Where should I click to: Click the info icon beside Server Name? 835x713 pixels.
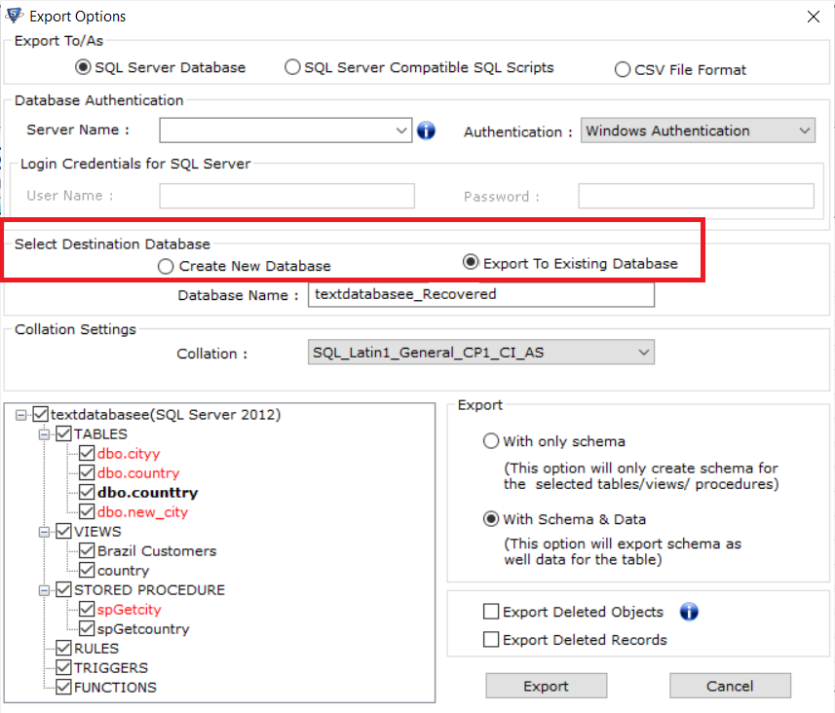pyautogui.click(x=426, y=130)
